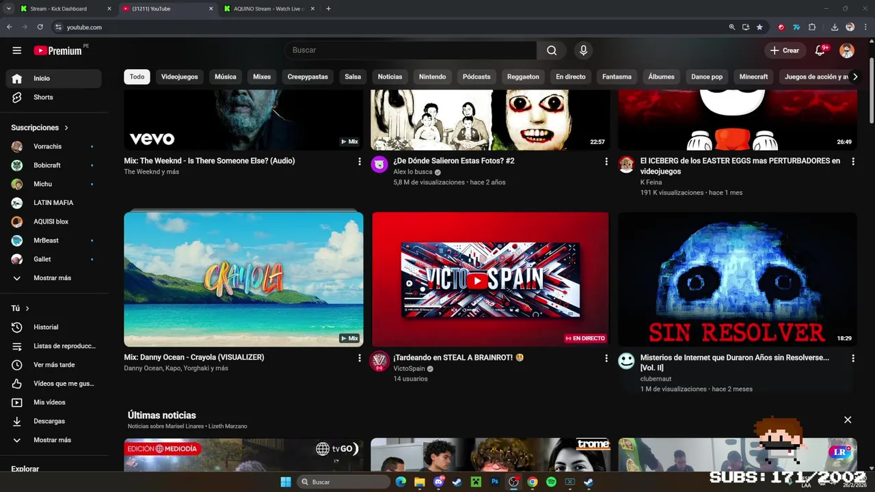The width and height of the screenshot is (875, 492).
Task: Go to Inicio in the sidebar
Action: pyautogui.click(x=53, y=79)
